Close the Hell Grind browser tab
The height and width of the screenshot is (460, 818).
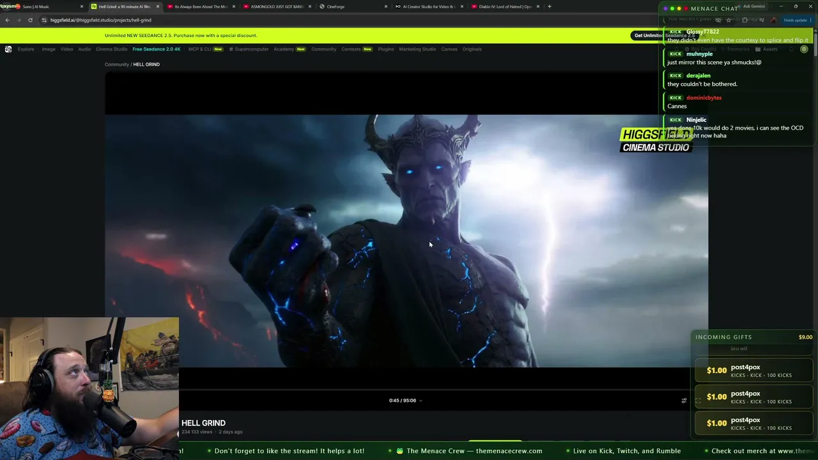pyautogui.click(x=157, y=6)
